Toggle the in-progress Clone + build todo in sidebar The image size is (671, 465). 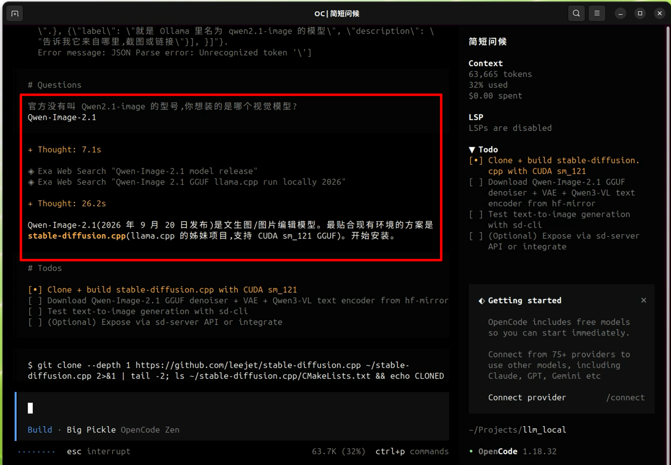(x=476, y=160)
